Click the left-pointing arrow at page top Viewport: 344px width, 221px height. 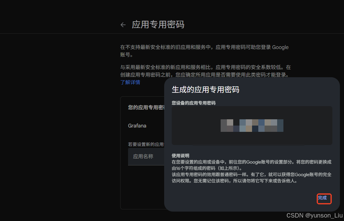(x=123, y=24)
